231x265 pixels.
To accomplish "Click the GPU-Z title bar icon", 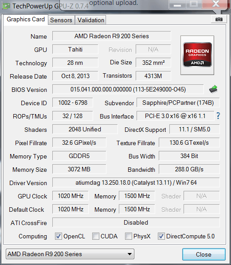I will coord(6,6).
